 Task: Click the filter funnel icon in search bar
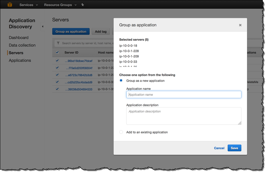(58, 43)
